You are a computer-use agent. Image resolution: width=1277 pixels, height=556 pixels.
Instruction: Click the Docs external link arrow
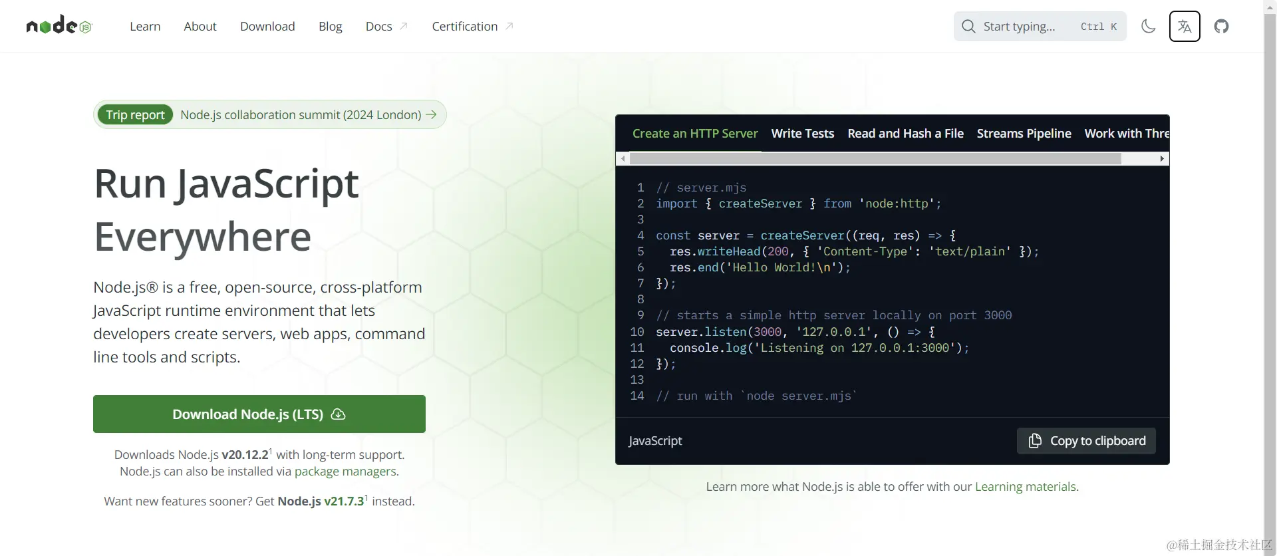tap(403, 26)
